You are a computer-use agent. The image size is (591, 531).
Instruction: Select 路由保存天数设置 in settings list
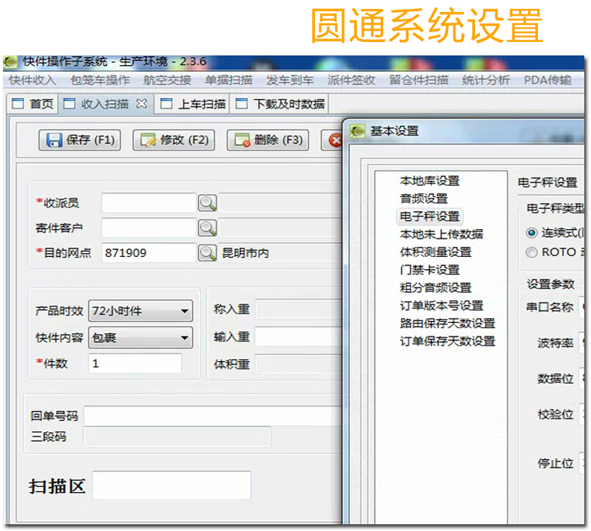[x=448, y=323]
